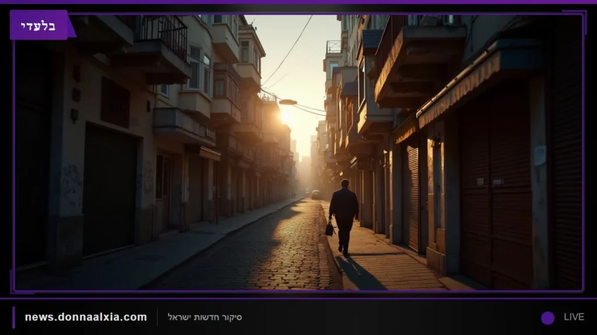Click the LIVE label text

(574, 317)
